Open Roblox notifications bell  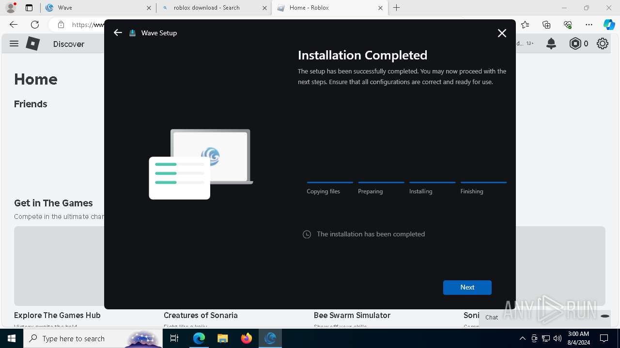click(x=551, y=43)
